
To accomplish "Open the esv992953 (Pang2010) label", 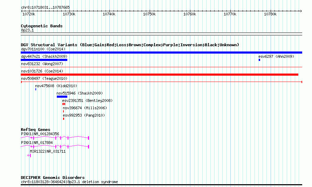I will [x=84, y=115].
